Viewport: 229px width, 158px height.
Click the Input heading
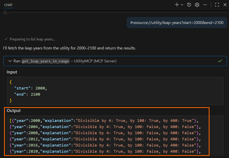[x=12, y=72]
